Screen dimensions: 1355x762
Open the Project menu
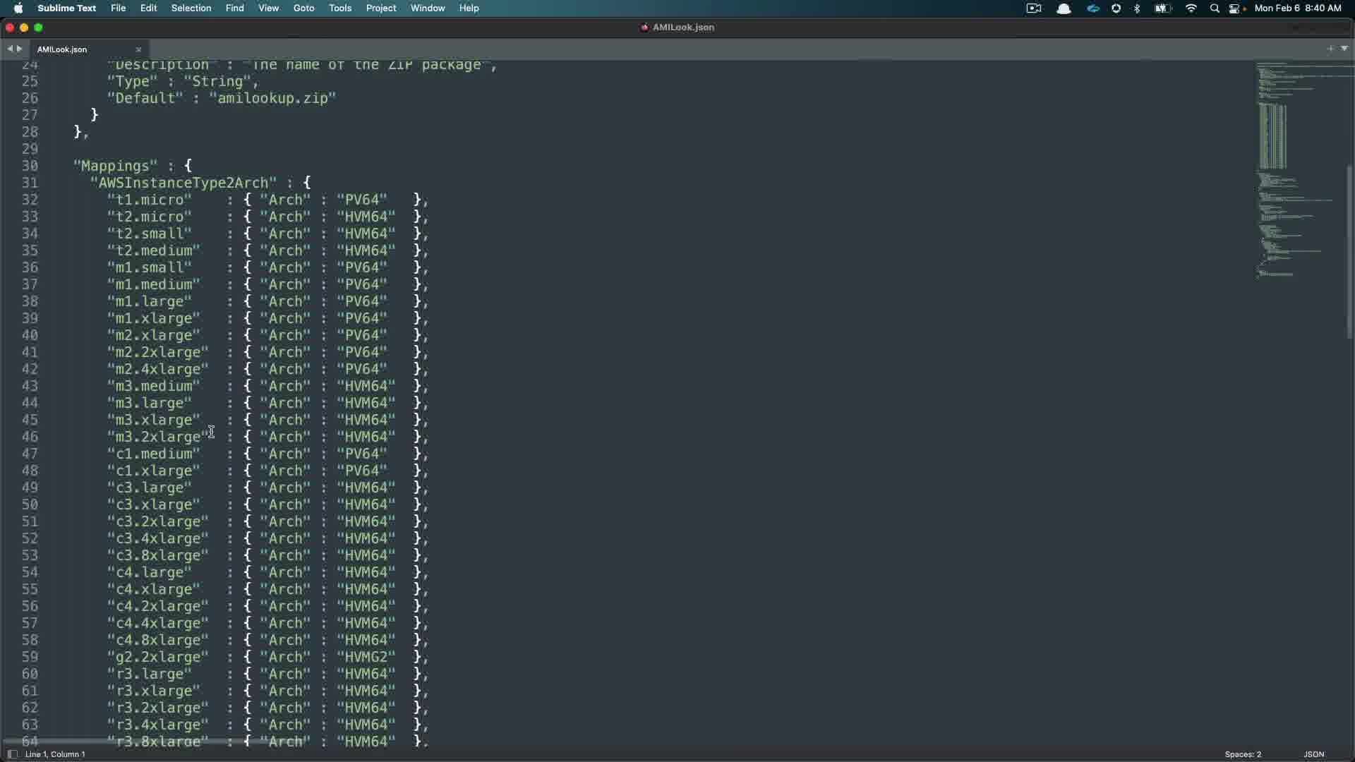(380, 8)
